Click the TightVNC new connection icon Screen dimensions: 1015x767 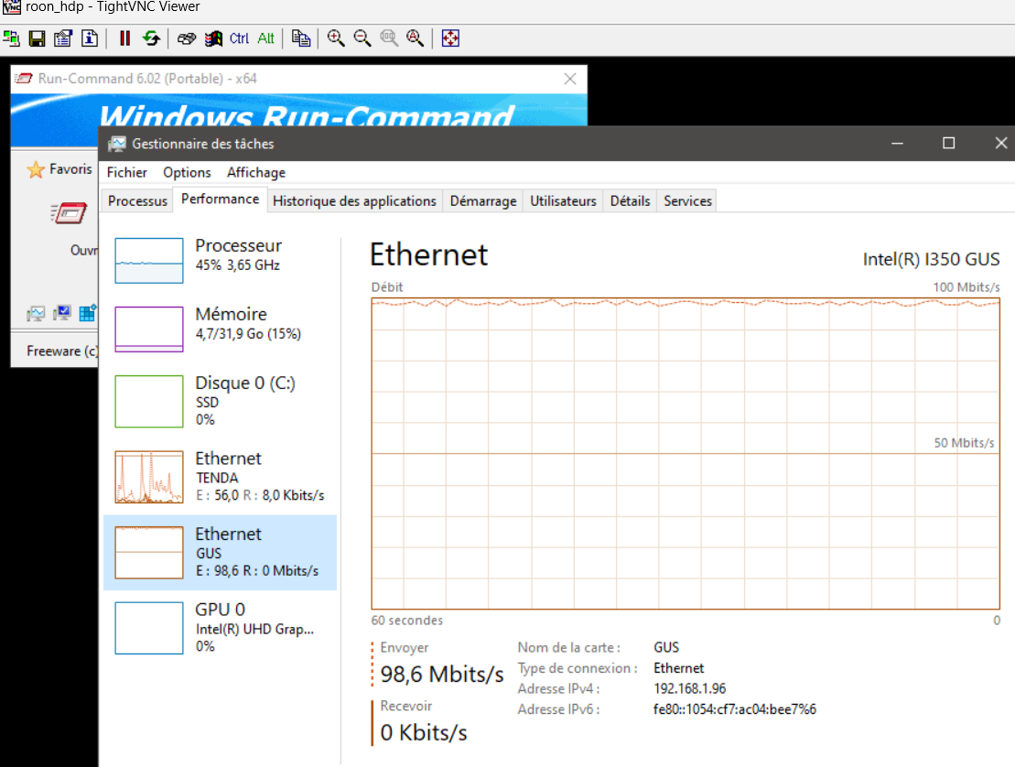(11, 38)
